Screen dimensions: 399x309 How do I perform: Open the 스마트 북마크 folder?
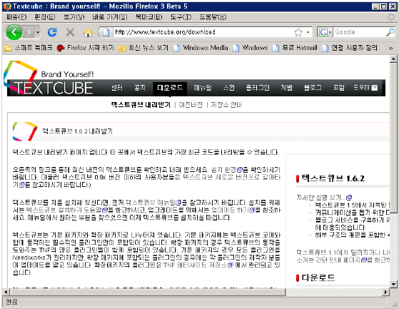(x=29, y=48)
